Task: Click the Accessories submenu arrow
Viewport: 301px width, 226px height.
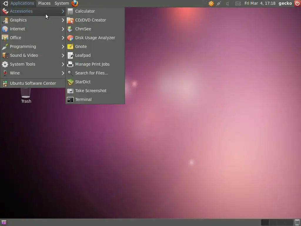Action: coord(63,11)
